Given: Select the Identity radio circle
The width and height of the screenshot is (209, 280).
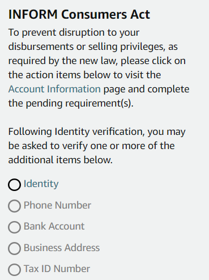Looking at the screenshot, I should tap(14, 185).
